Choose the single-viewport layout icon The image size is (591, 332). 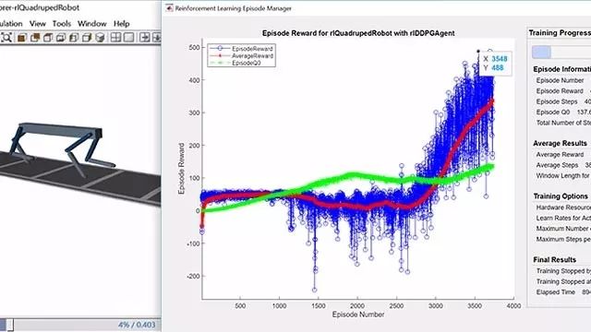tap(129, 37)
